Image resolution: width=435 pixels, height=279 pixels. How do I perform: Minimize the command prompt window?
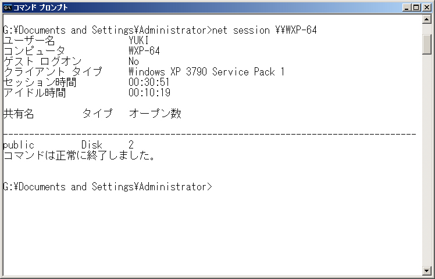[x=407, y=8]
